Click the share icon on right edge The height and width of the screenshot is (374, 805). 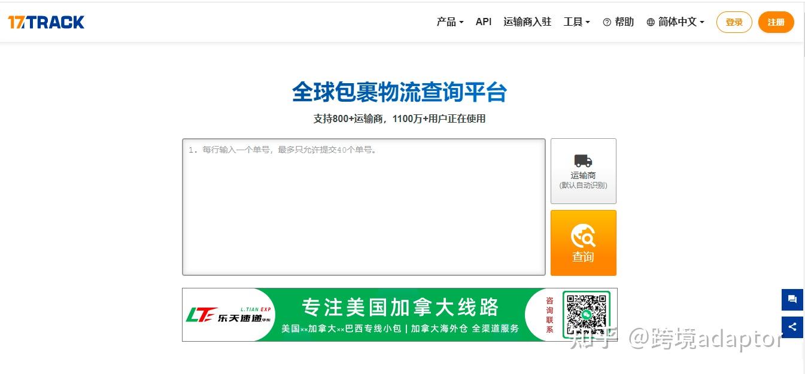coord(792,327)
